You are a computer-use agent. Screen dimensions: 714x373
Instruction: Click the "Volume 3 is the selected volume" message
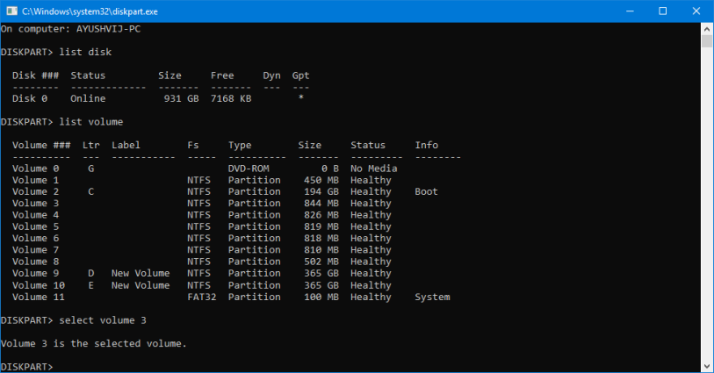(x=94, y=343)
